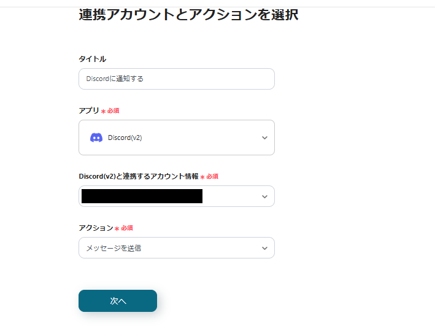Click the Discord logo icon in app selector

[x=96, y=138]
